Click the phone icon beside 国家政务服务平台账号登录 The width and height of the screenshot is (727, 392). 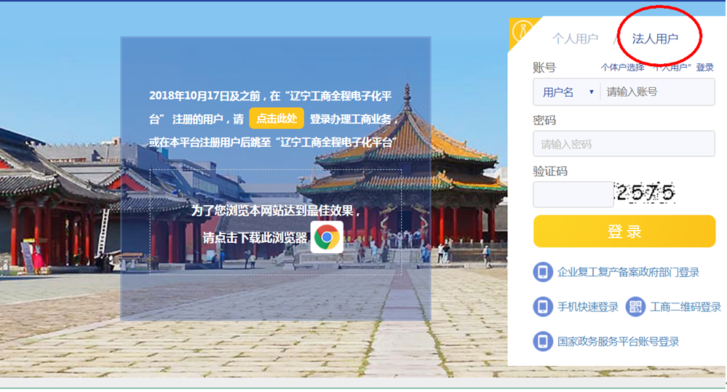point(542,341)
